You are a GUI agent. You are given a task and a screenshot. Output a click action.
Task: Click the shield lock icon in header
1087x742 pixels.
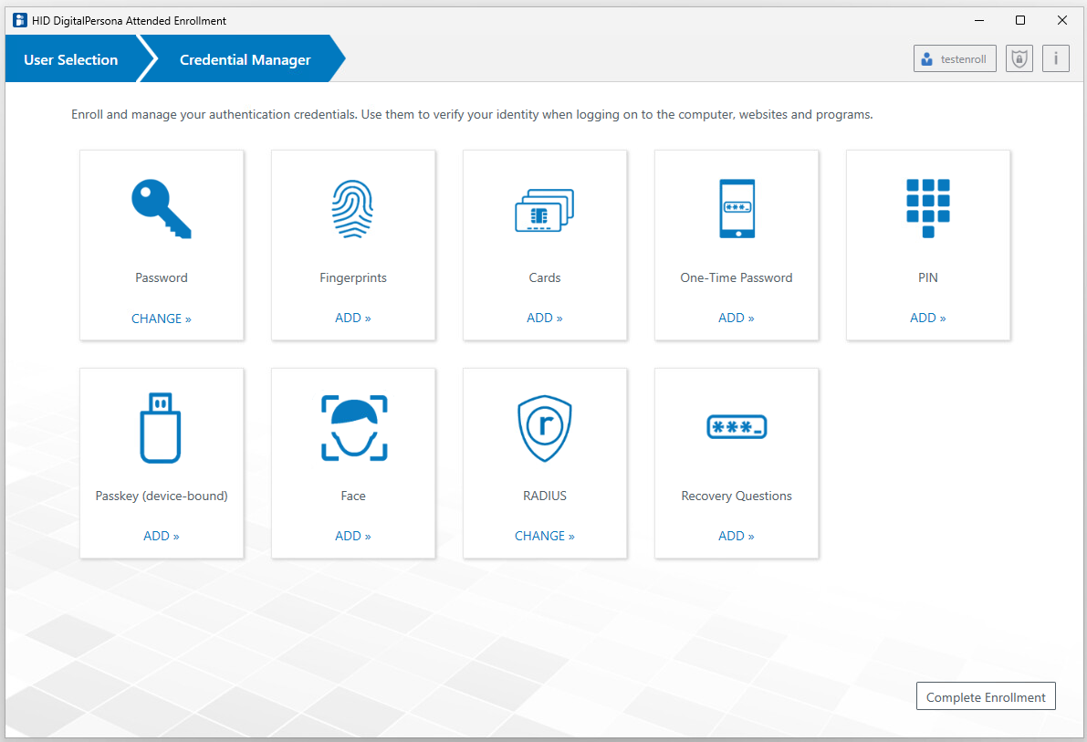click(1019, 59)
